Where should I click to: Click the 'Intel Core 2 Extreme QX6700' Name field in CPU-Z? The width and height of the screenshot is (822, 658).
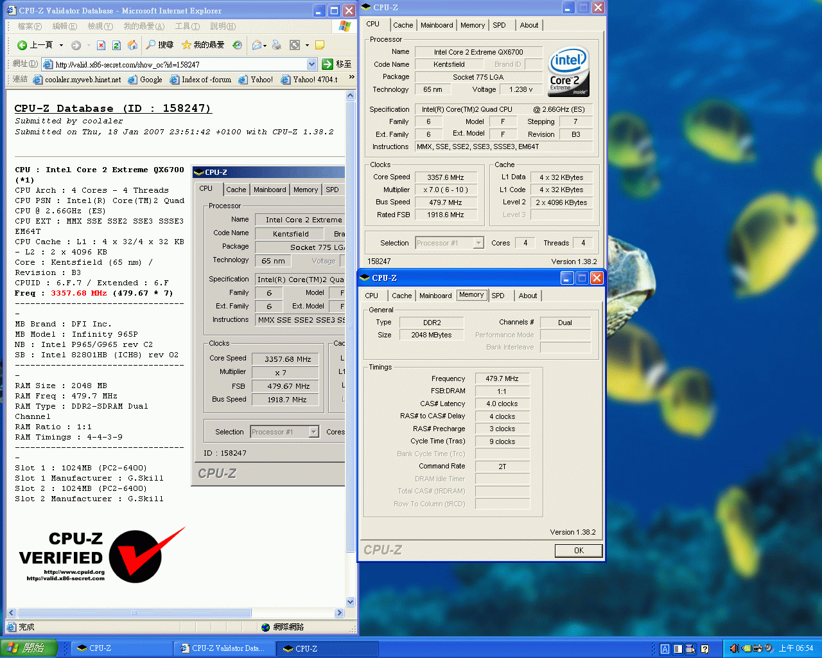[478, 52]
